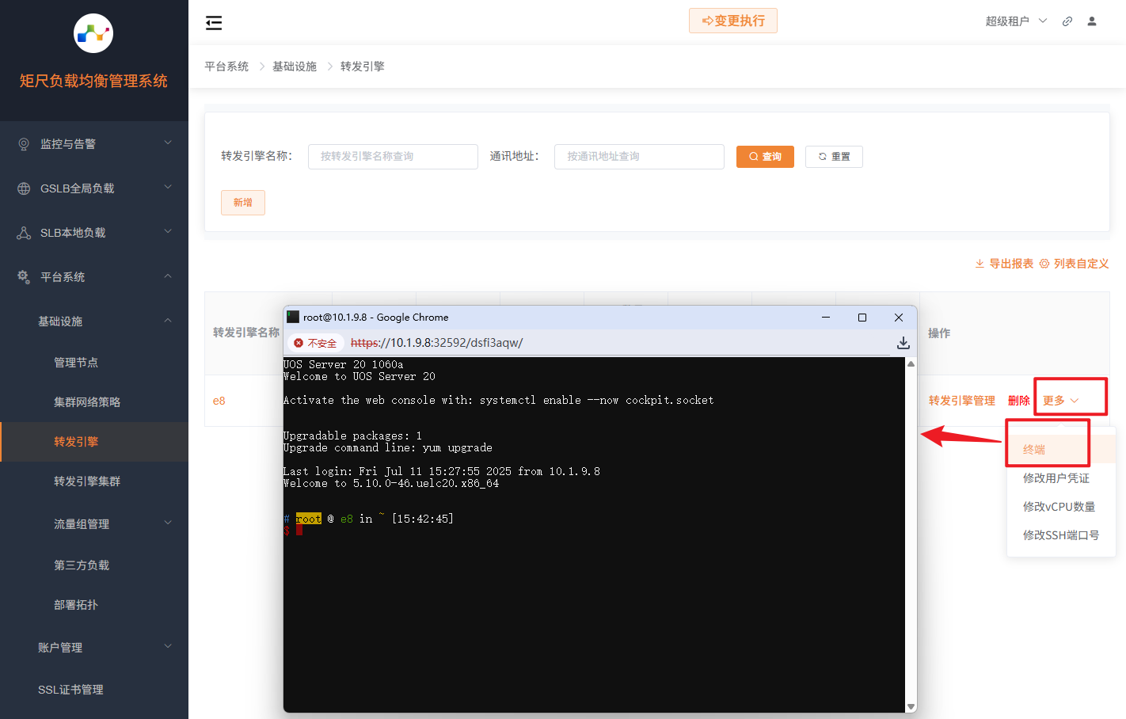Screen dimensions: 1126x719
Task: Select 终端 from the context menu
Action: click(1035, 448)
